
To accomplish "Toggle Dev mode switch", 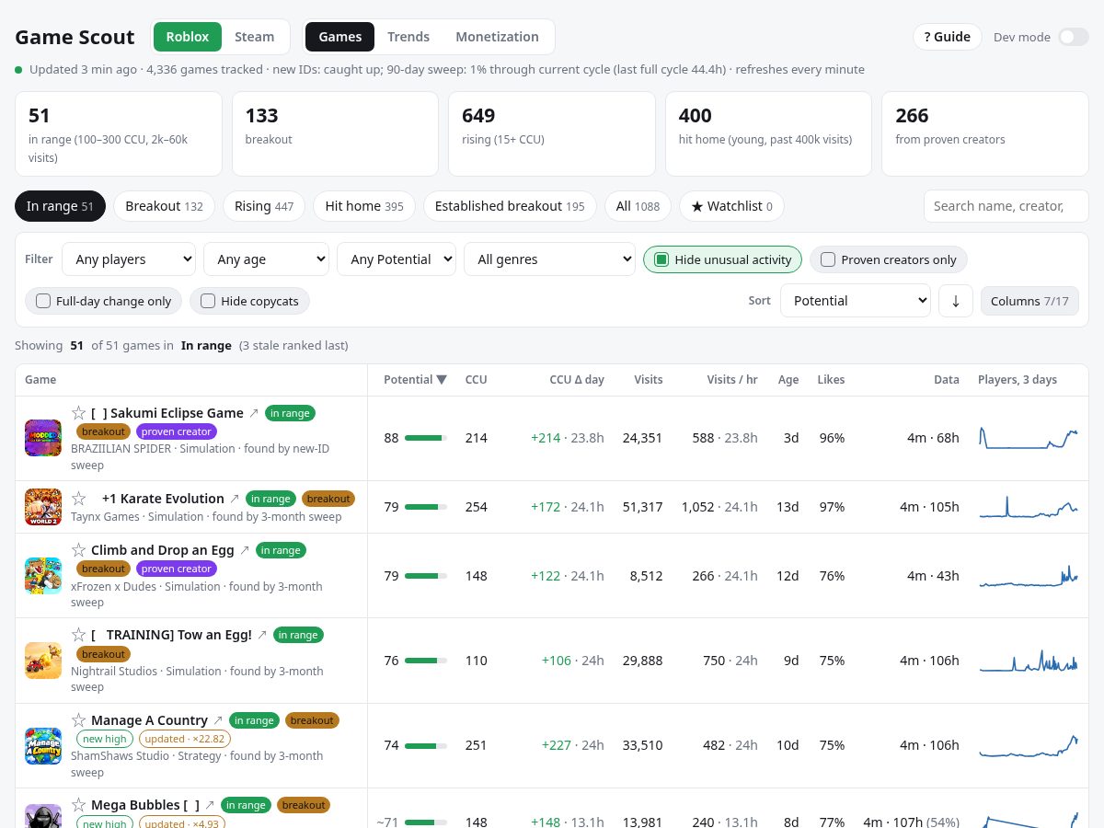I will tap(1073, 37).
